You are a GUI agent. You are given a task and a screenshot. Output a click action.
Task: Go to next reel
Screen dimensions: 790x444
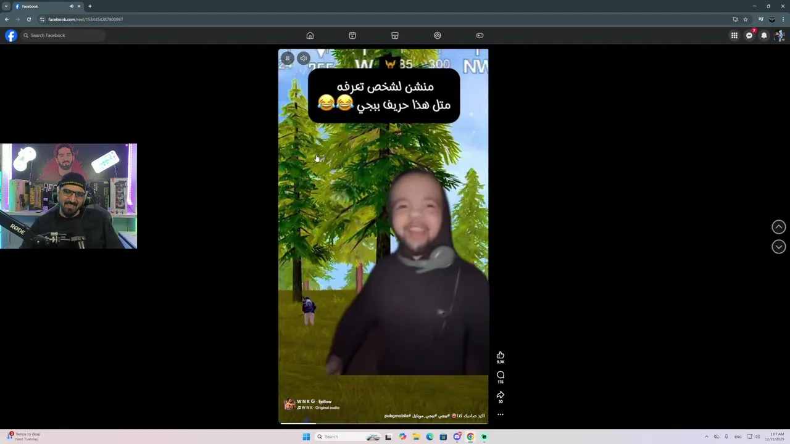(x=779, y=247)
